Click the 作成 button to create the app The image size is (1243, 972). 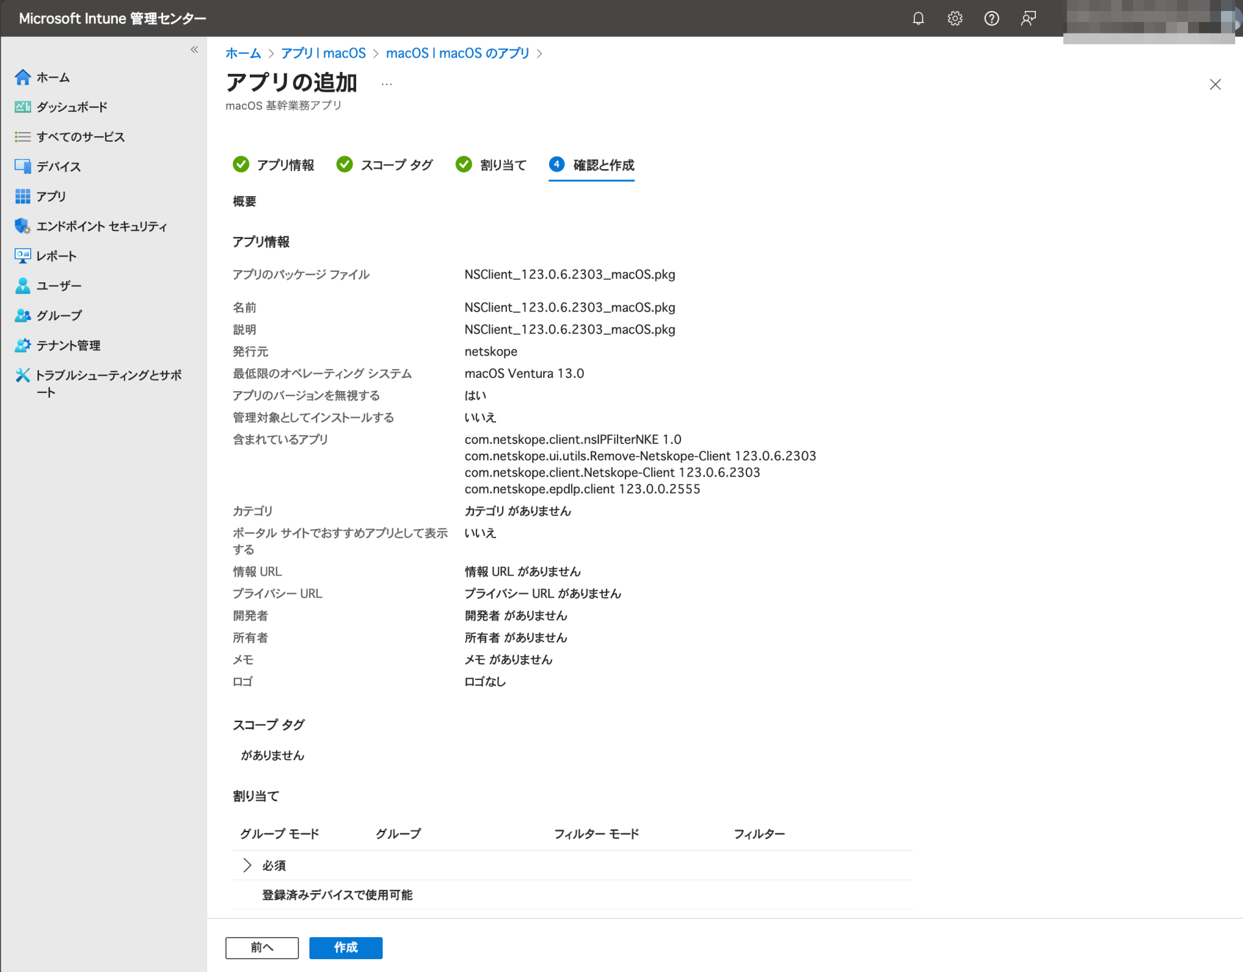(x=345, y=947)
